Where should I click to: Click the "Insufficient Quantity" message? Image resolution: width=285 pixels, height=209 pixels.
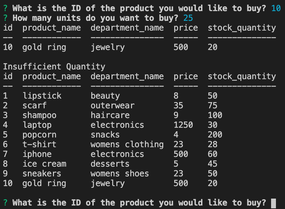click(54, 67)
